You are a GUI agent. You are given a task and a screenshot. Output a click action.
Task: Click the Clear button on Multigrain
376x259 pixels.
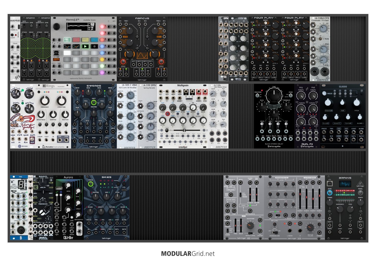[x=167, y=136]
